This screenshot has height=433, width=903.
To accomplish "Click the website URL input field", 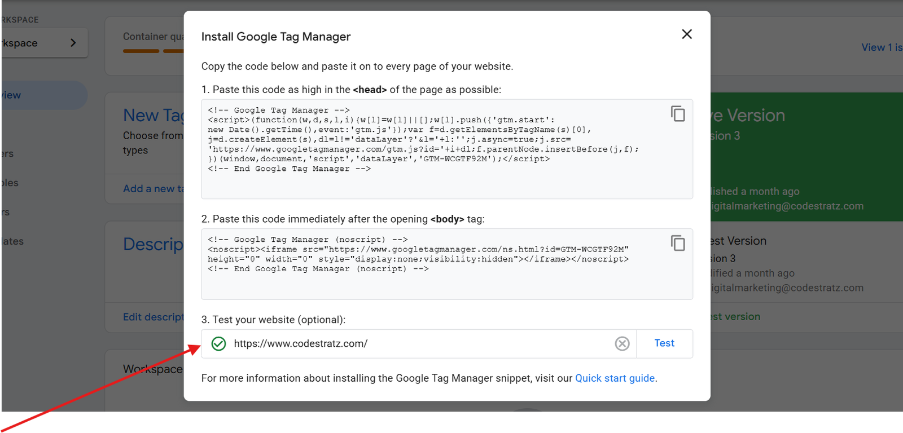I will tap(419, 343).
